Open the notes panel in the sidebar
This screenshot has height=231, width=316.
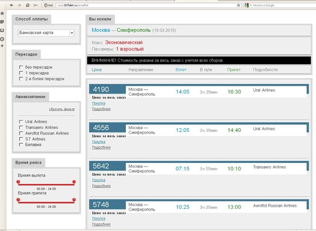click(2, 22)
